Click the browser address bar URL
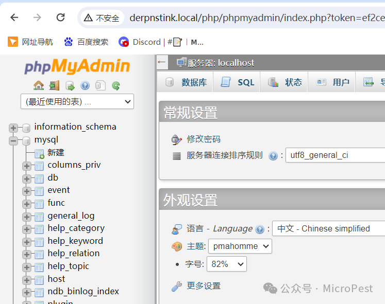 257,18
